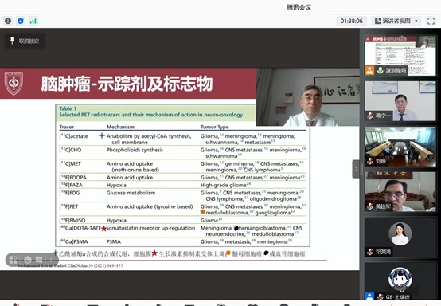Click the orange user icon on first thumbnail
Screen dimensions: 441x306
369,70
